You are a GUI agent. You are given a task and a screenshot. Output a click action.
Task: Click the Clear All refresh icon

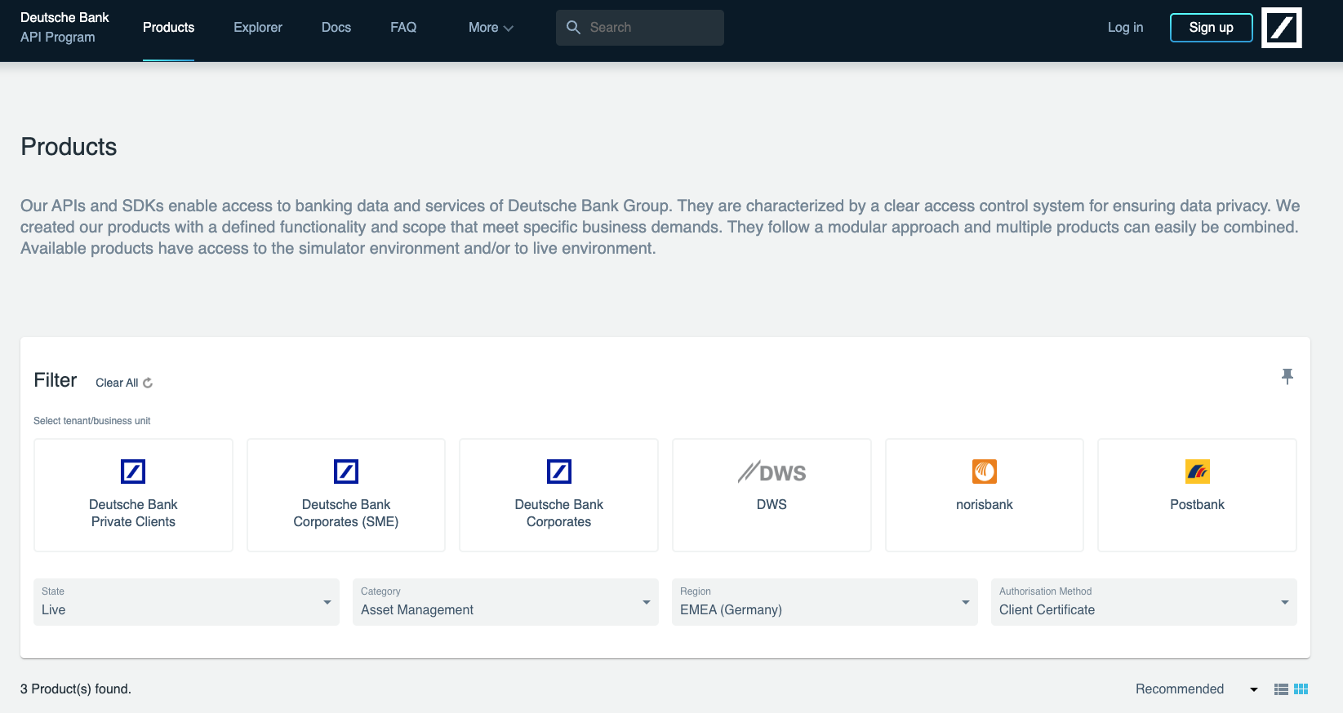click(148, 383)
